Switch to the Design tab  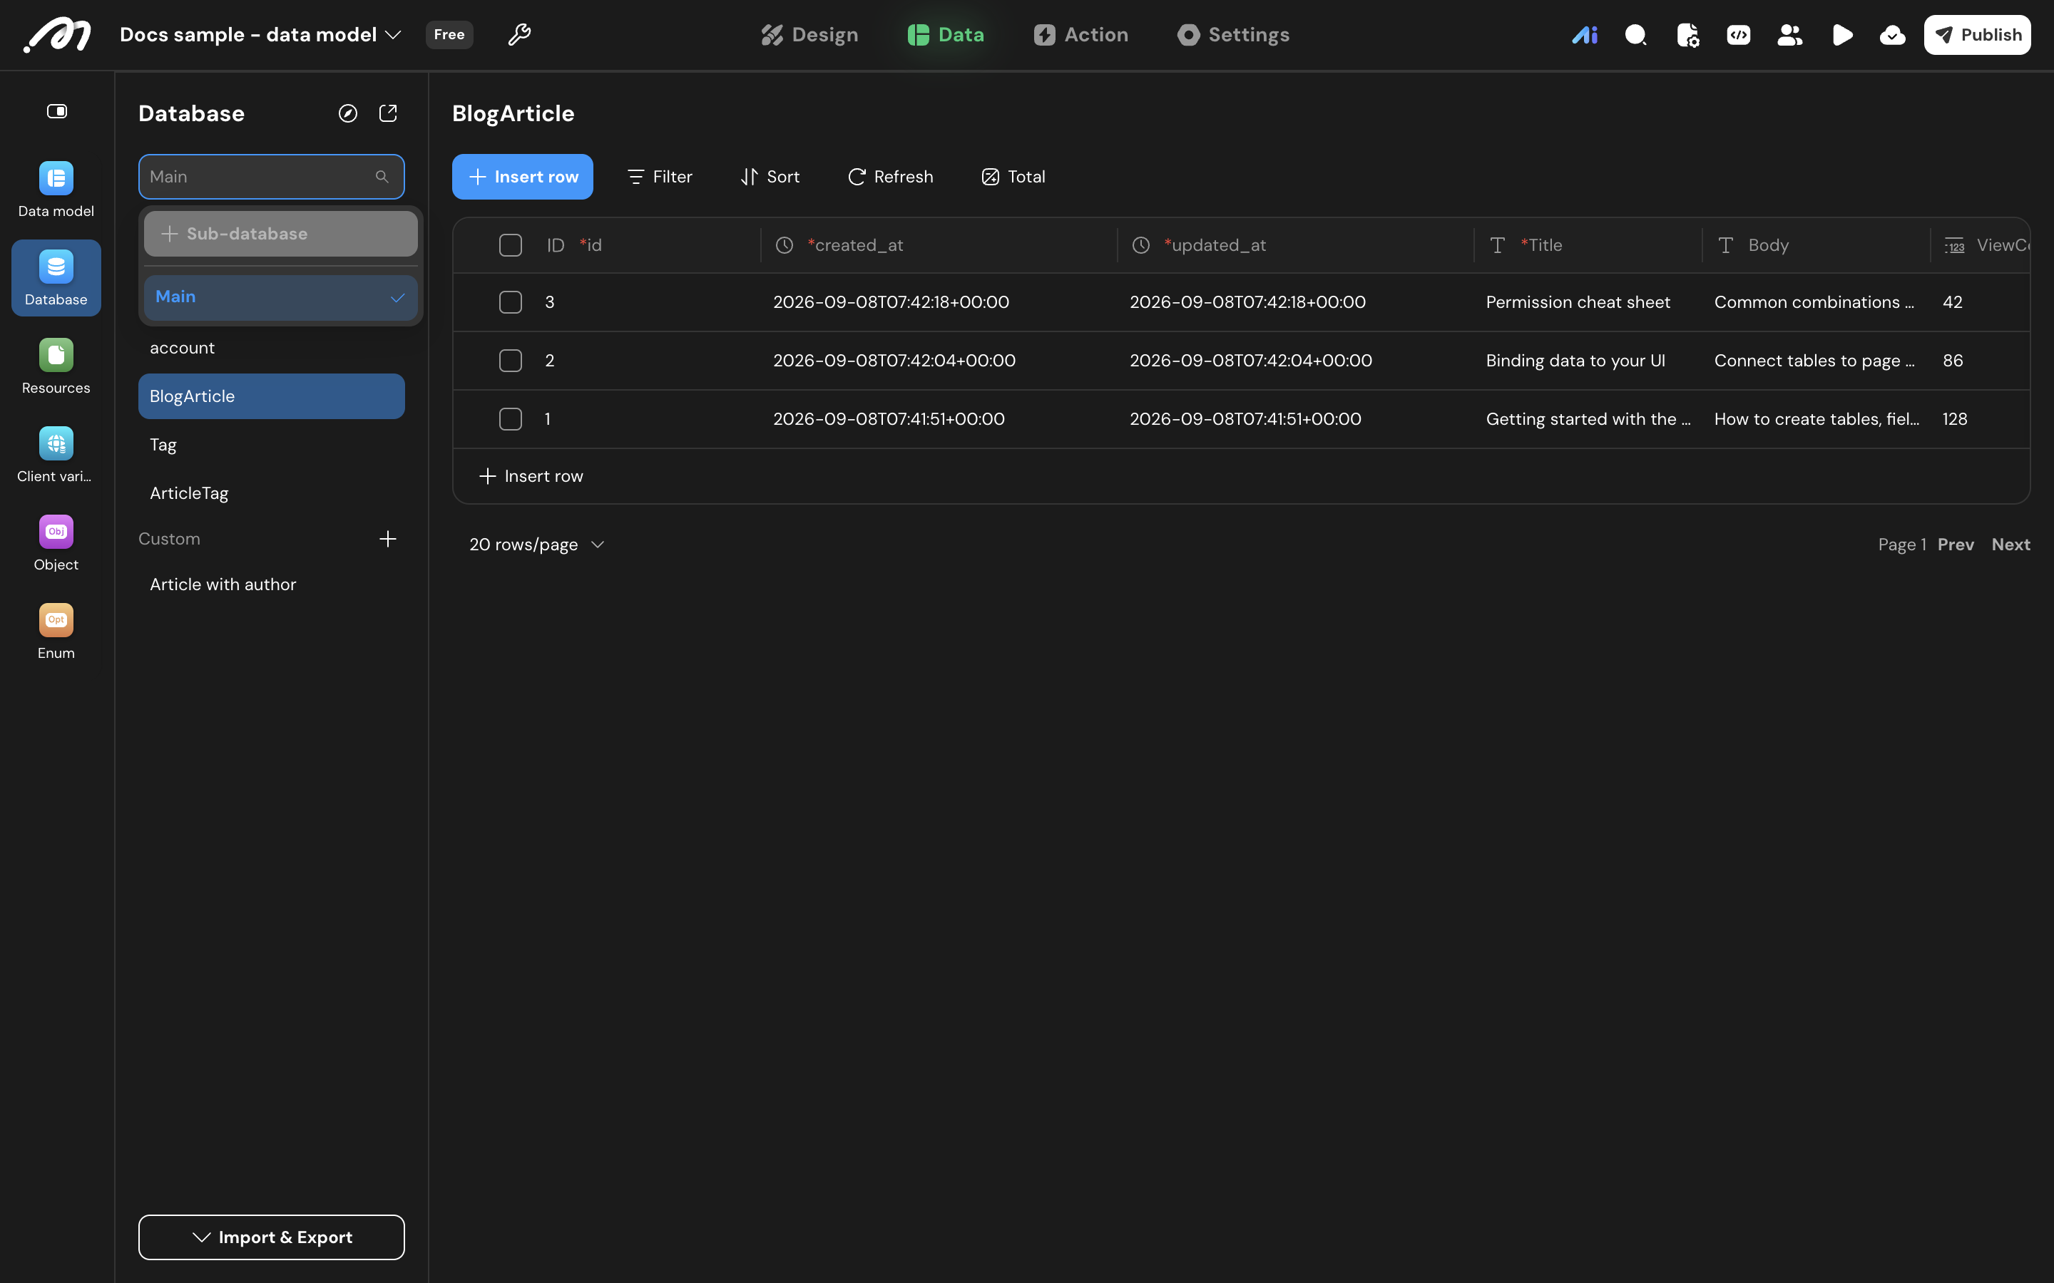[809, 35]
